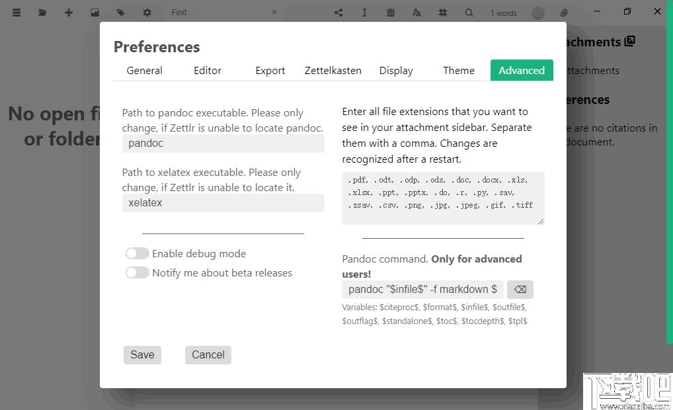The width and height of the screenshot is (673, 410).
Task: Click the trash delete icon in the toolbar
Action: (391, 13)
